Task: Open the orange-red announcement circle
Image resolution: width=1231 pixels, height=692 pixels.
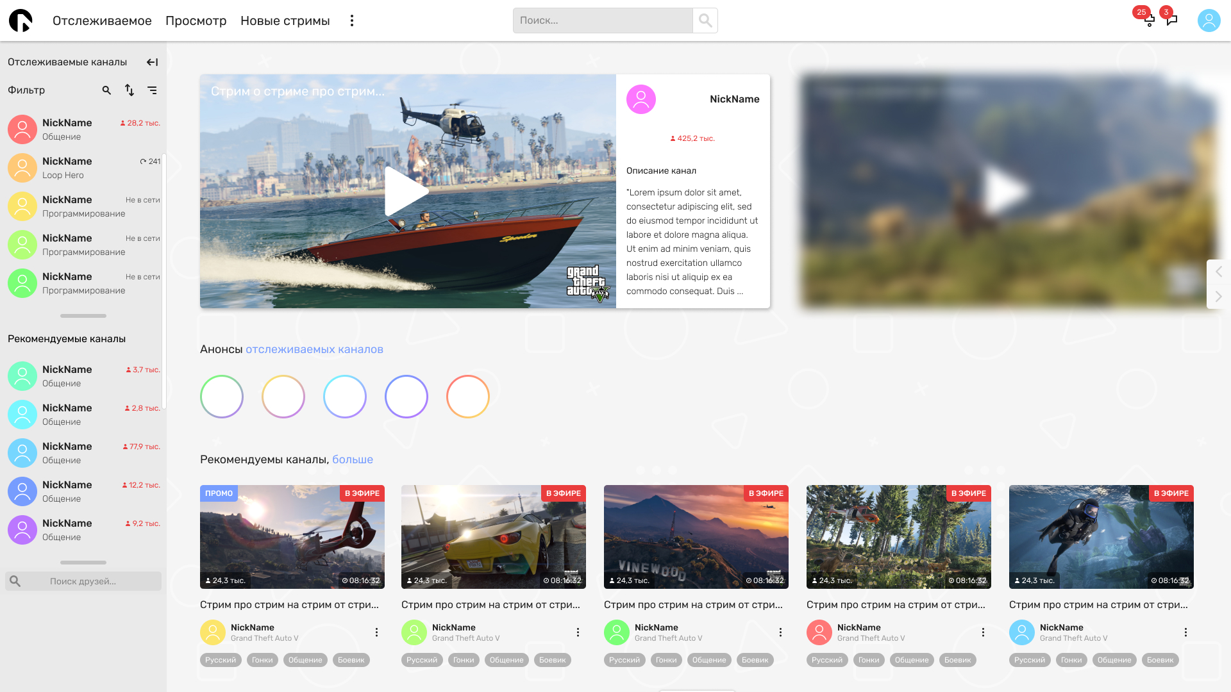Action: point(468,397)
